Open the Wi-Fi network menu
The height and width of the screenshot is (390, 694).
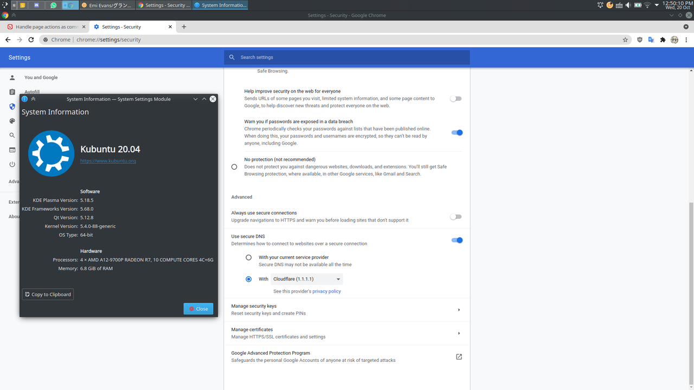(x=647, y=5)
